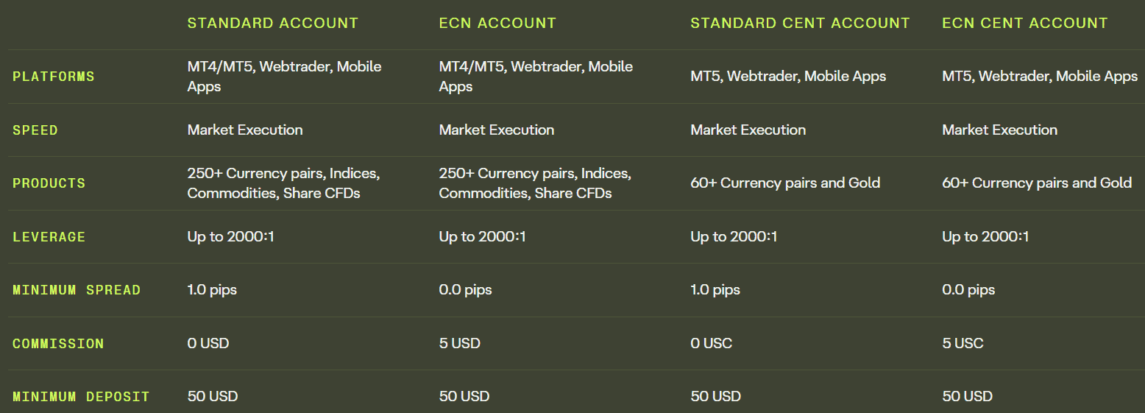The image size is (1145, 413).
Task: Click the Minimum Spread row label
Action: pyautogui.click(x=77, y=290)
